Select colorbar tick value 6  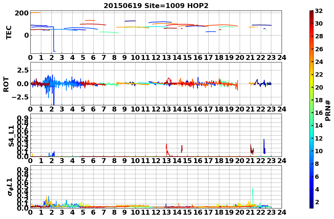317,176
